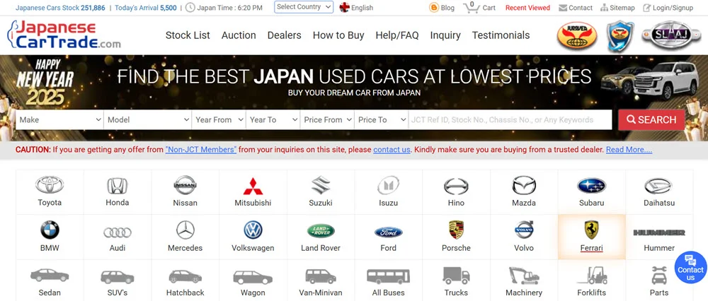
Task: Go to the Auction menu item
Action: point(239,35)
